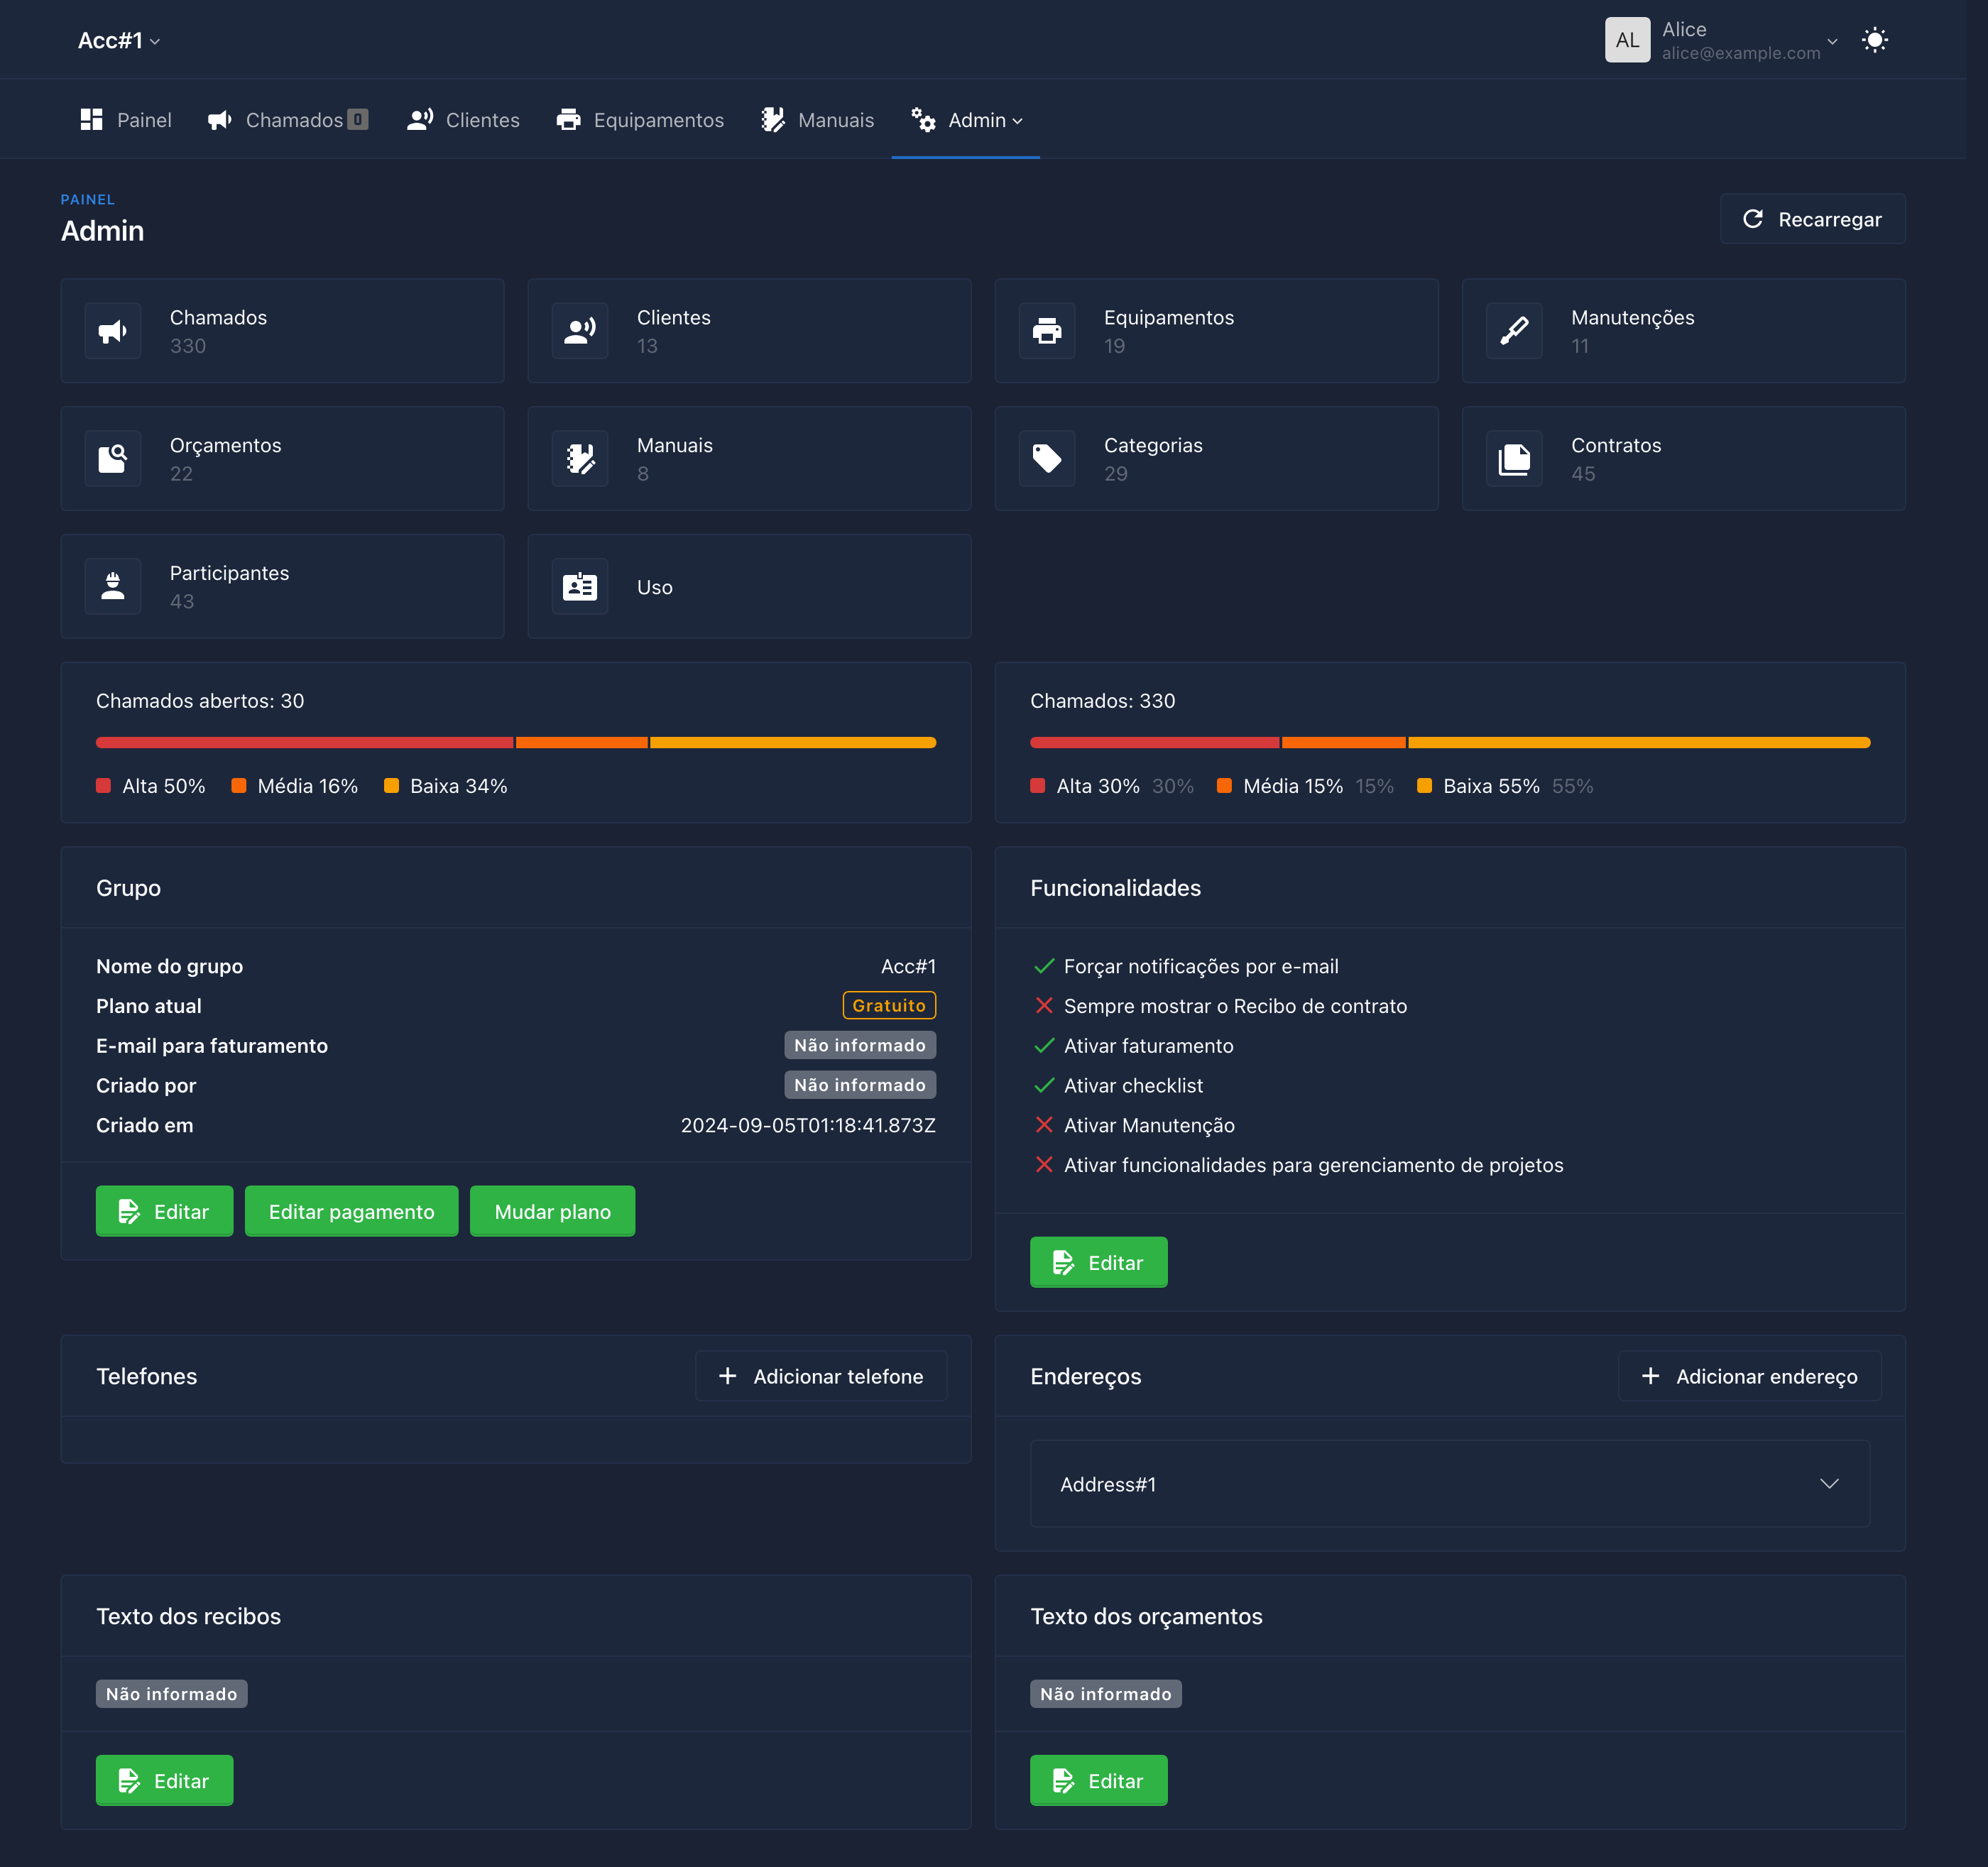Screen dimensions: 1988x1867
Task: Click the Admin gears icon
Action: (x=923, y=120)
